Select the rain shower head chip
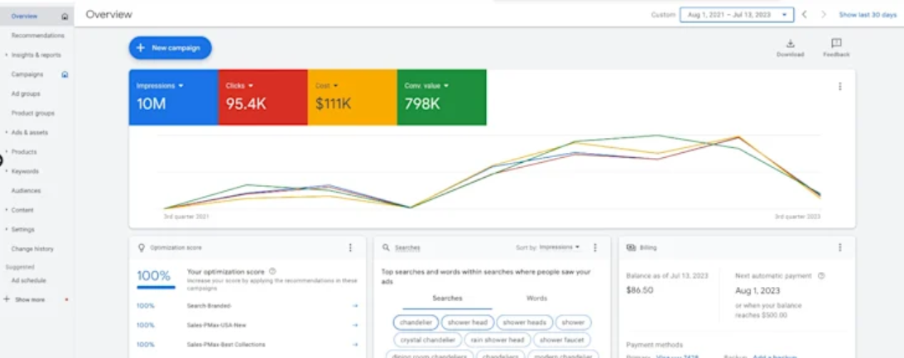This screenshot has height=358, width=904. pyautogui.click(x=498, y=340)
